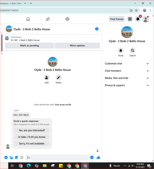Click the 602-359-9825 message bubble

(21, 115)
